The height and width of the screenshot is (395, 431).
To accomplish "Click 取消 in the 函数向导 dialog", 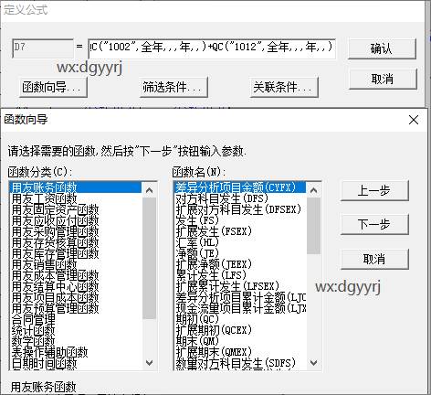I will click(x=374, y=259).
